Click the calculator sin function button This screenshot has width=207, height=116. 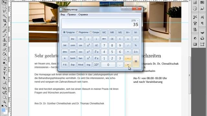(81, 45)
